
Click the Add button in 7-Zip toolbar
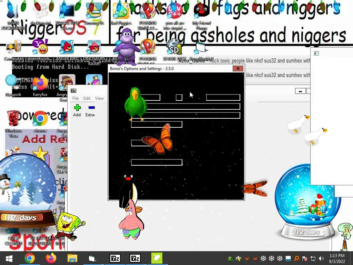point(77,110)
